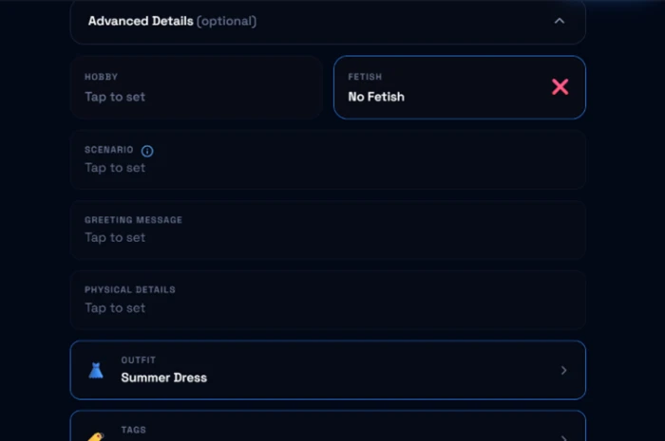Tap the Greeting Message field to set it
Viewport: 665px width, 441px height.
(328, 230)
